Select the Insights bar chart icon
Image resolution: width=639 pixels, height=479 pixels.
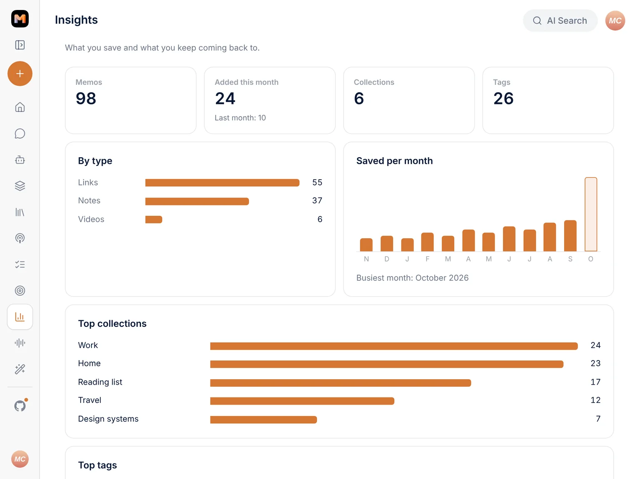coord(20,317)
